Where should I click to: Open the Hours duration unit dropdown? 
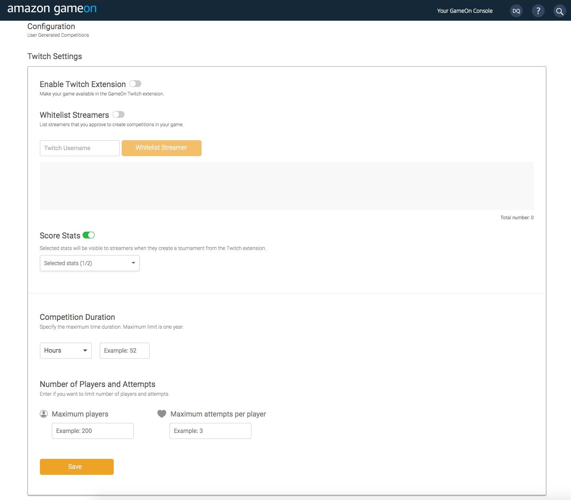click(x=66, y=351)
